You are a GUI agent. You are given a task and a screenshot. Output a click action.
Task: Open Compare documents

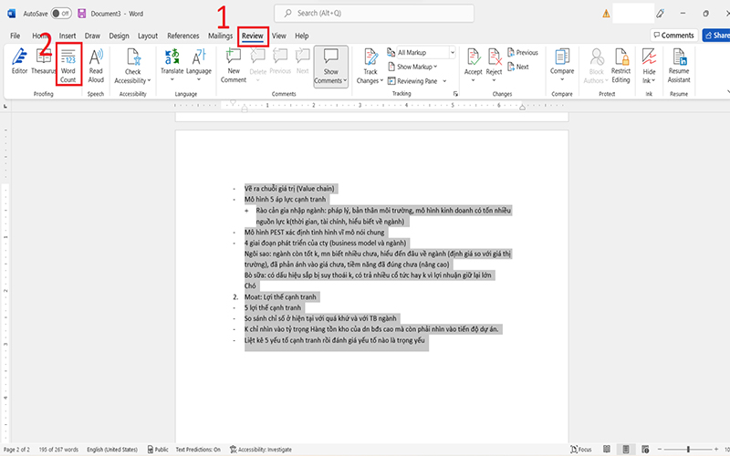pyautogui.click(x=562, y=61)
